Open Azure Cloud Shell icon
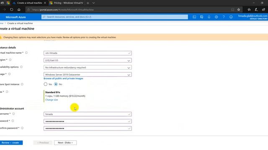The width and height of the screenshot is (268, 150). tap(194, 17)
